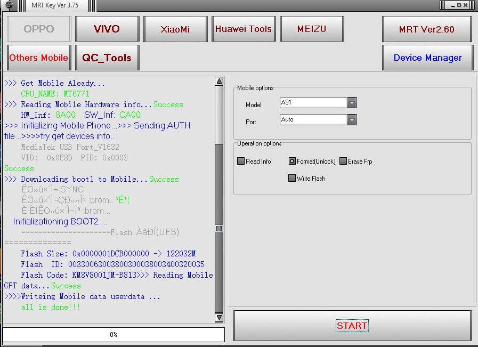
Task: Open the XiaoMi tools tab
Action: (x=175, y=29)
